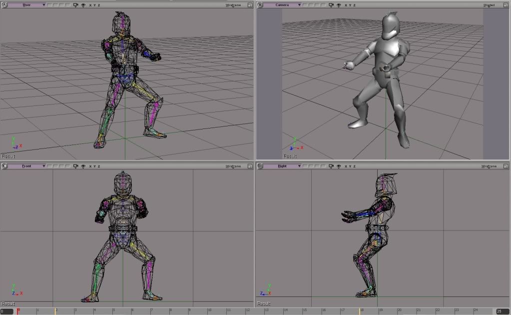
Task: Open the User view dropdown in viewport A
Action: click(x=26, y=5)
